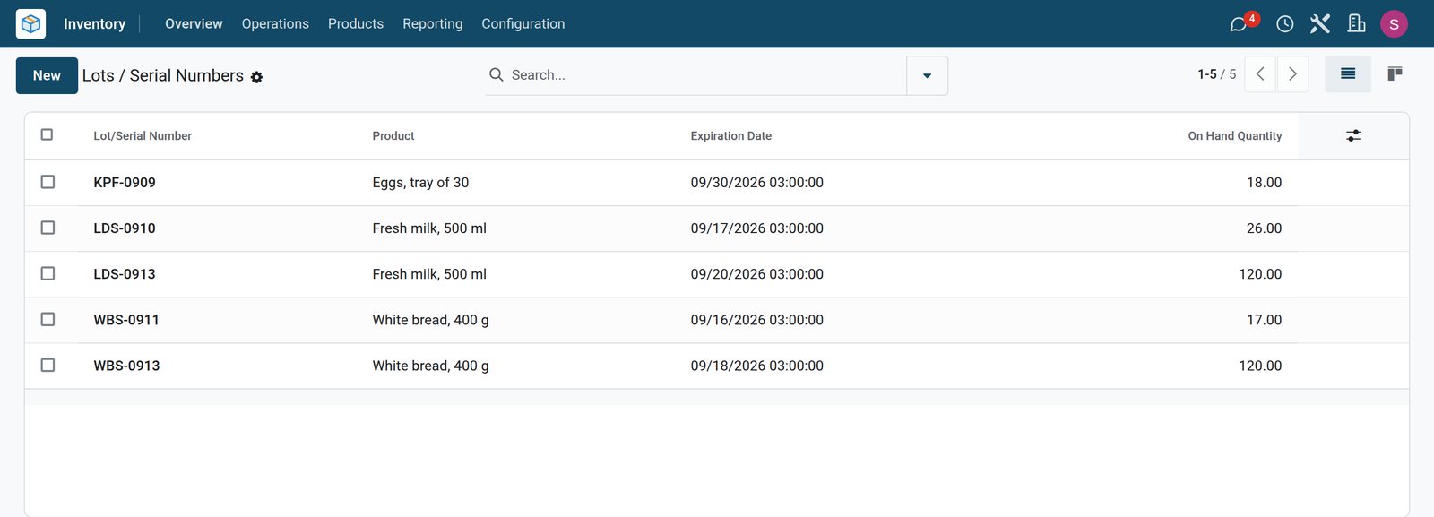Open the optional columns adjuster
This screenshot has width=1434, height=517.
(x=1353, y=135)
